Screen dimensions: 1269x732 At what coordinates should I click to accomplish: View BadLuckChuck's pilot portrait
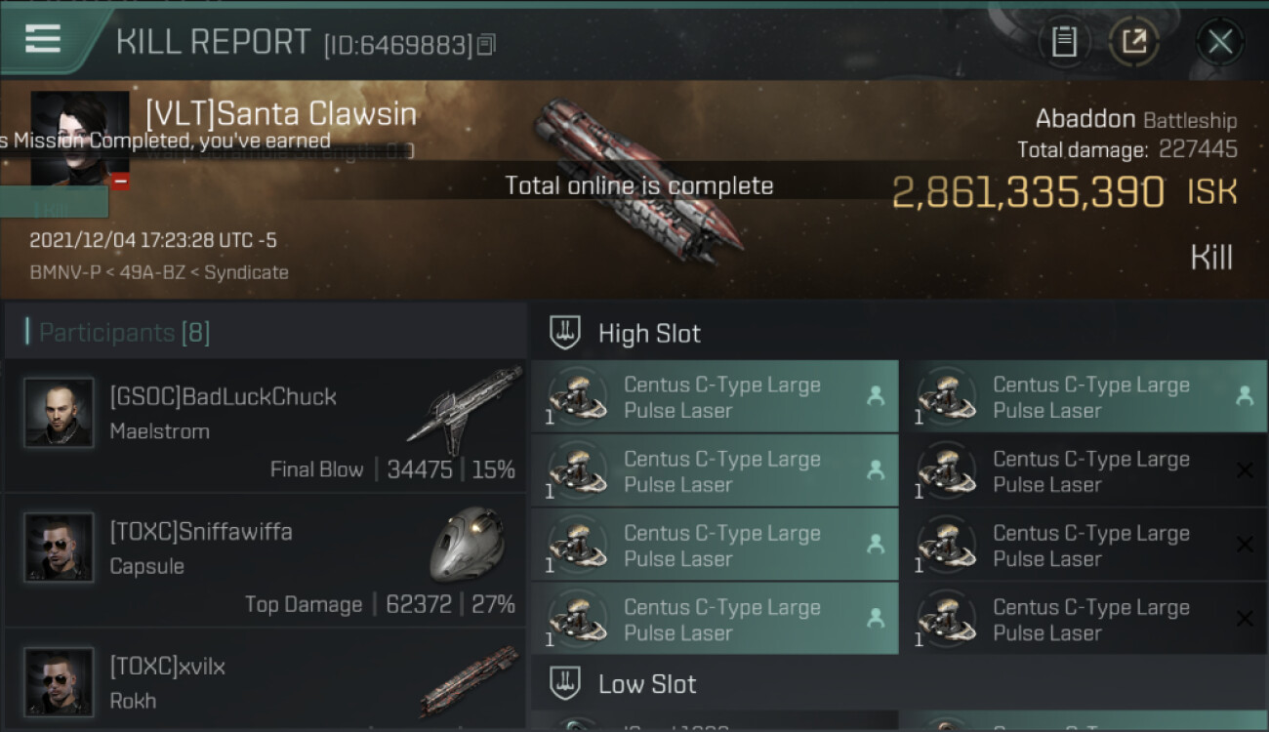[59, 413]
